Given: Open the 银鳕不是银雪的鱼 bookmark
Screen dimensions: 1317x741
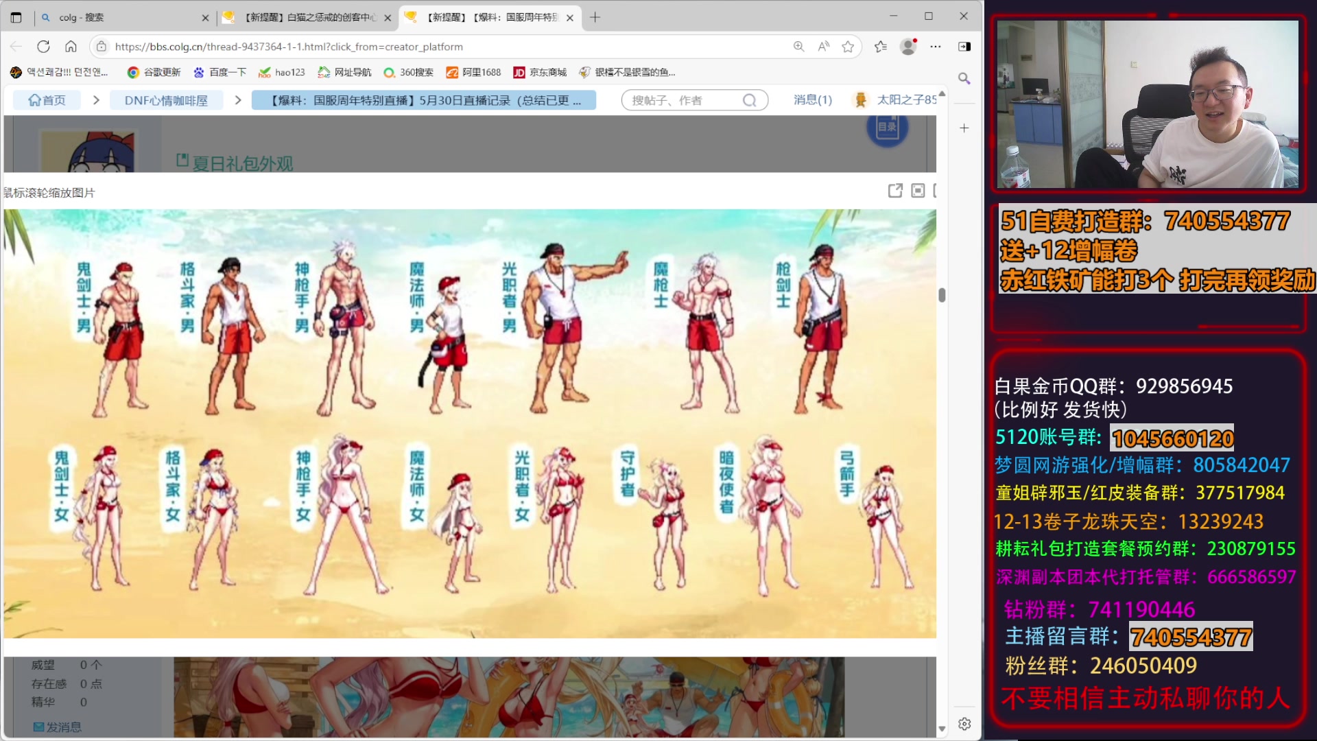Looking at the screenshot, I should [627, 72].
